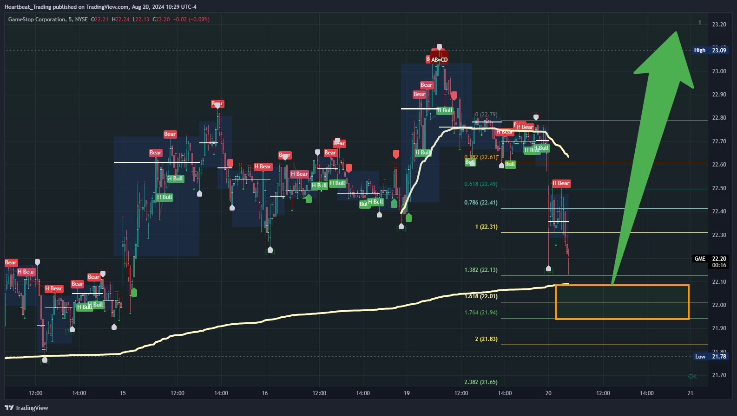Click the date 19 on the time axis
Viewport: 737px width, 416px height.
[x=407, y=393]
